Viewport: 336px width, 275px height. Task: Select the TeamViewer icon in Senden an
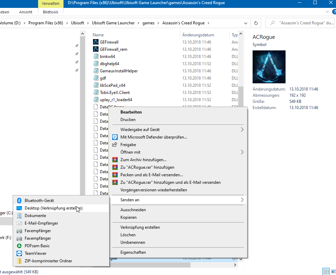click(x=20, y=253)
